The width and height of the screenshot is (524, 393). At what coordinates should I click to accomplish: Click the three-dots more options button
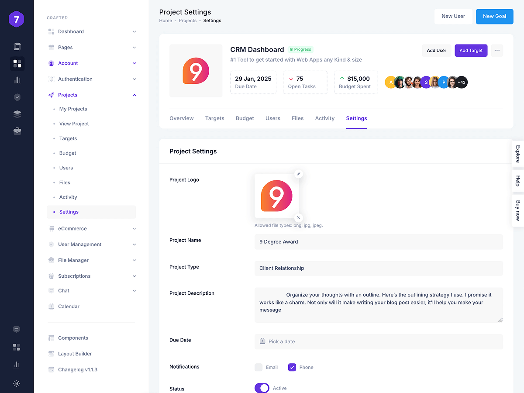point(497,51)
